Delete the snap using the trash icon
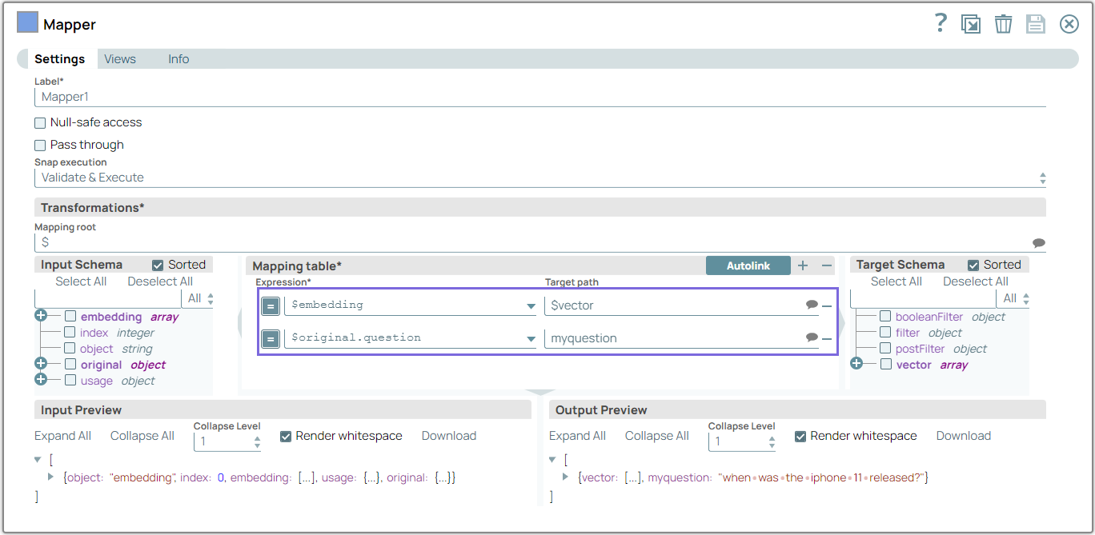The width and height of the screenshot is (1095, 535). click(x=1004, y=23)
